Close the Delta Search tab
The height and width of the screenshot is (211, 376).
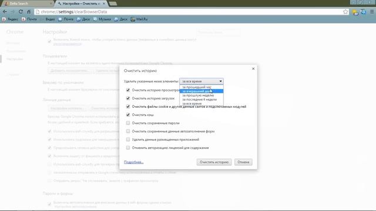(x=51, y=4)
